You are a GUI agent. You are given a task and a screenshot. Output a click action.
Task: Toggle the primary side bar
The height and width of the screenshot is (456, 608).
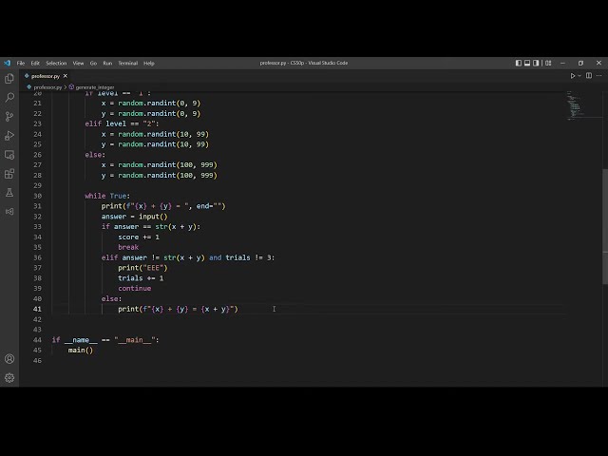[519, 63]
